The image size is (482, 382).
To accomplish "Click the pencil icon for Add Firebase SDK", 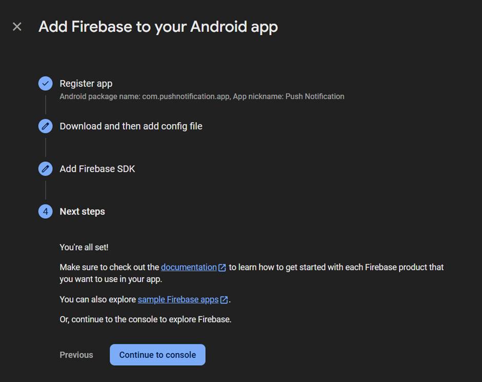I will coord(46,169).
